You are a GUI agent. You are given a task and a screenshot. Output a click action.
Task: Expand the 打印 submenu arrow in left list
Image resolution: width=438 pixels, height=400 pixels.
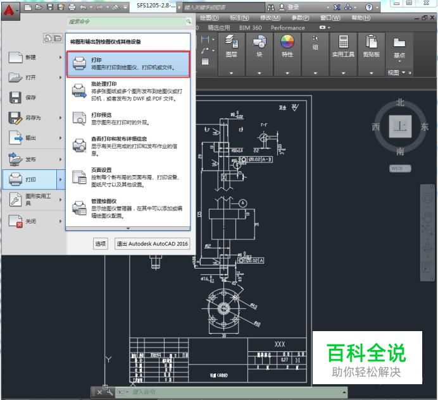click(x=61, y=179)
